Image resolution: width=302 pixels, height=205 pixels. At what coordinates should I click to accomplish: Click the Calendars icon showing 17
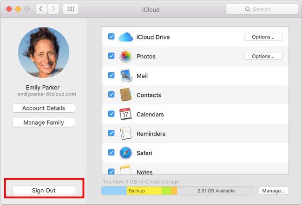point(125,114)
